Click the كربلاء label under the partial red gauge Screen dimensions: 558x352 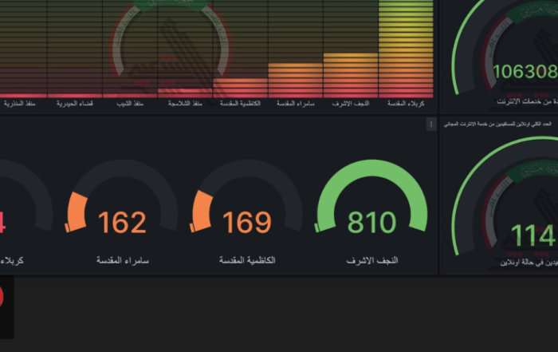(11, 260)
